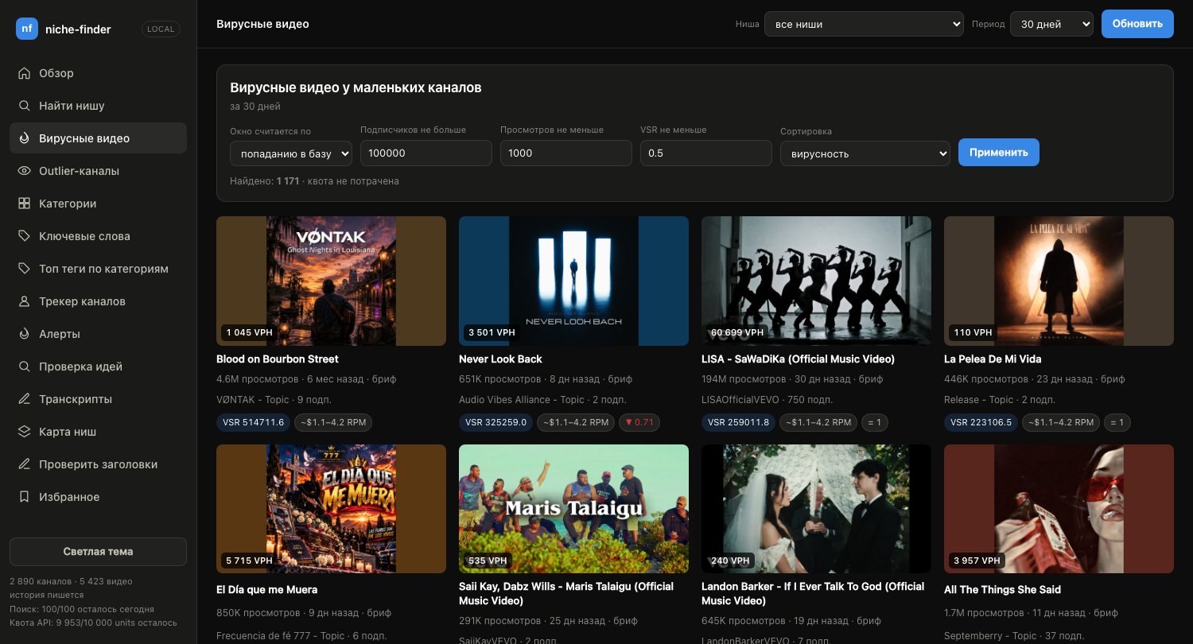Image resolution: width=1193 pixels, height=644 pixels.
Task: Click the Категории grid icon
Action: pos(24,204)
